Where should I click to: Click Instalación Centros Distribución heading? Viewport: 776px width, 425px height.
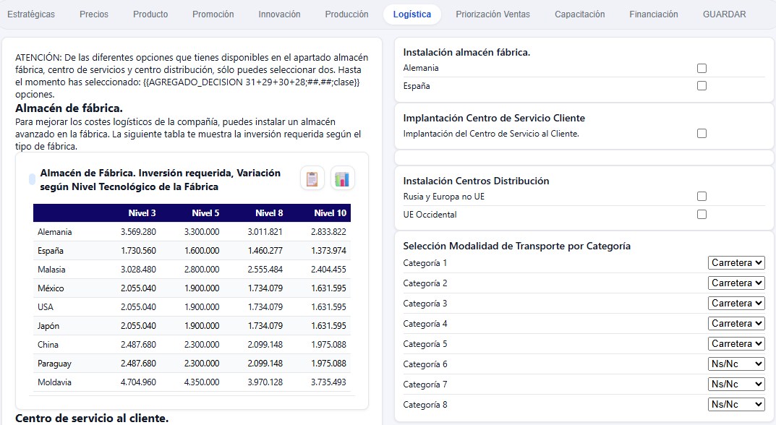click(476, 181)
